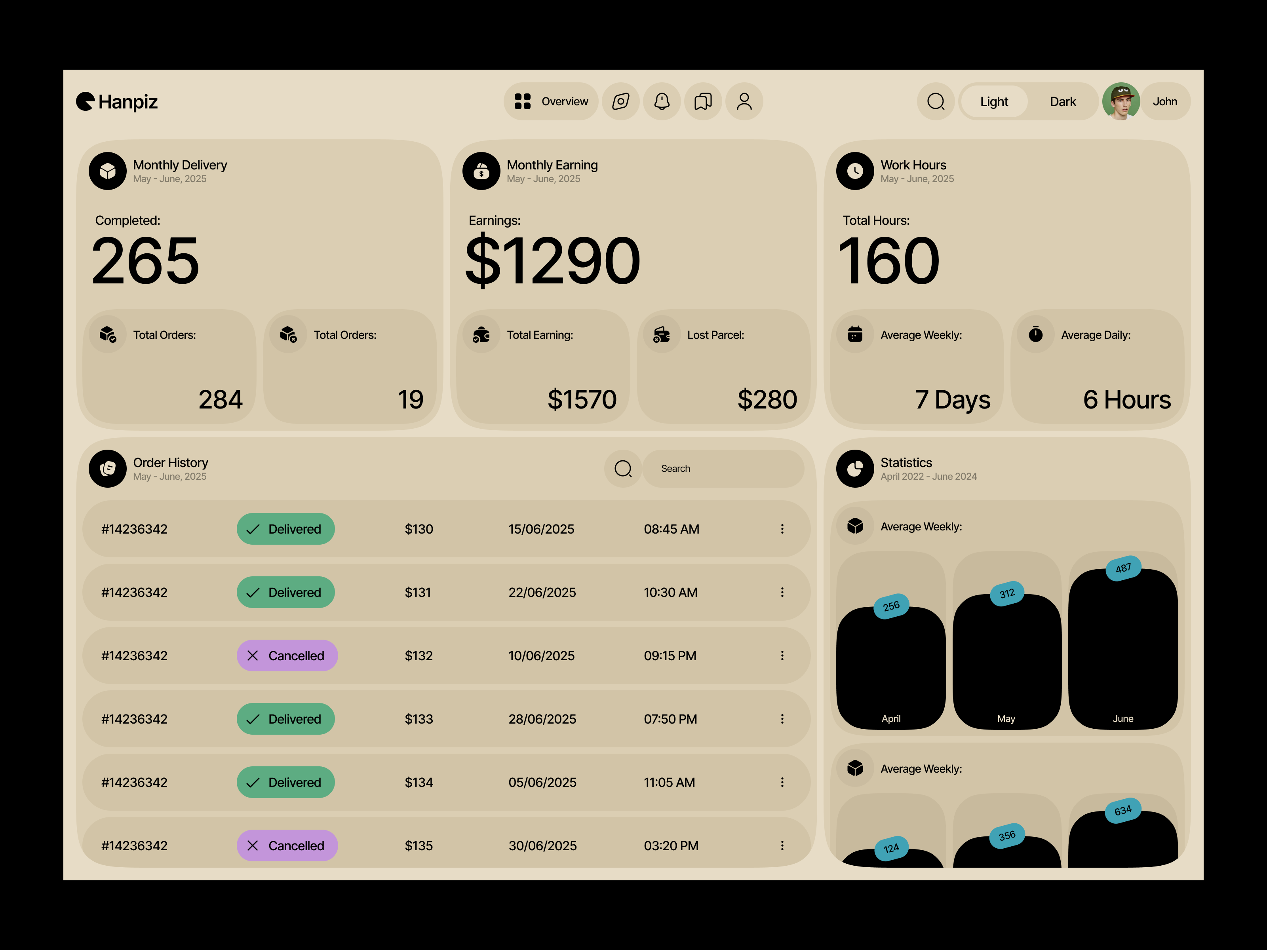Click the Monthly Earning wallet icon
Screen dimensions: 1267x950
(481, 171)
